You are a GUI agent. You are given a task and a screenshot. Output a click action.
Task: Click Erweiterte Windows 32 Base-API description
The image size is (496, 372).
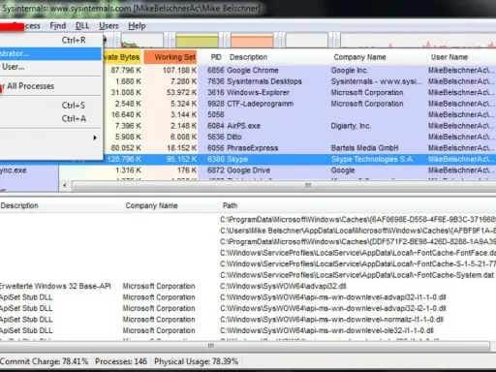55,287
